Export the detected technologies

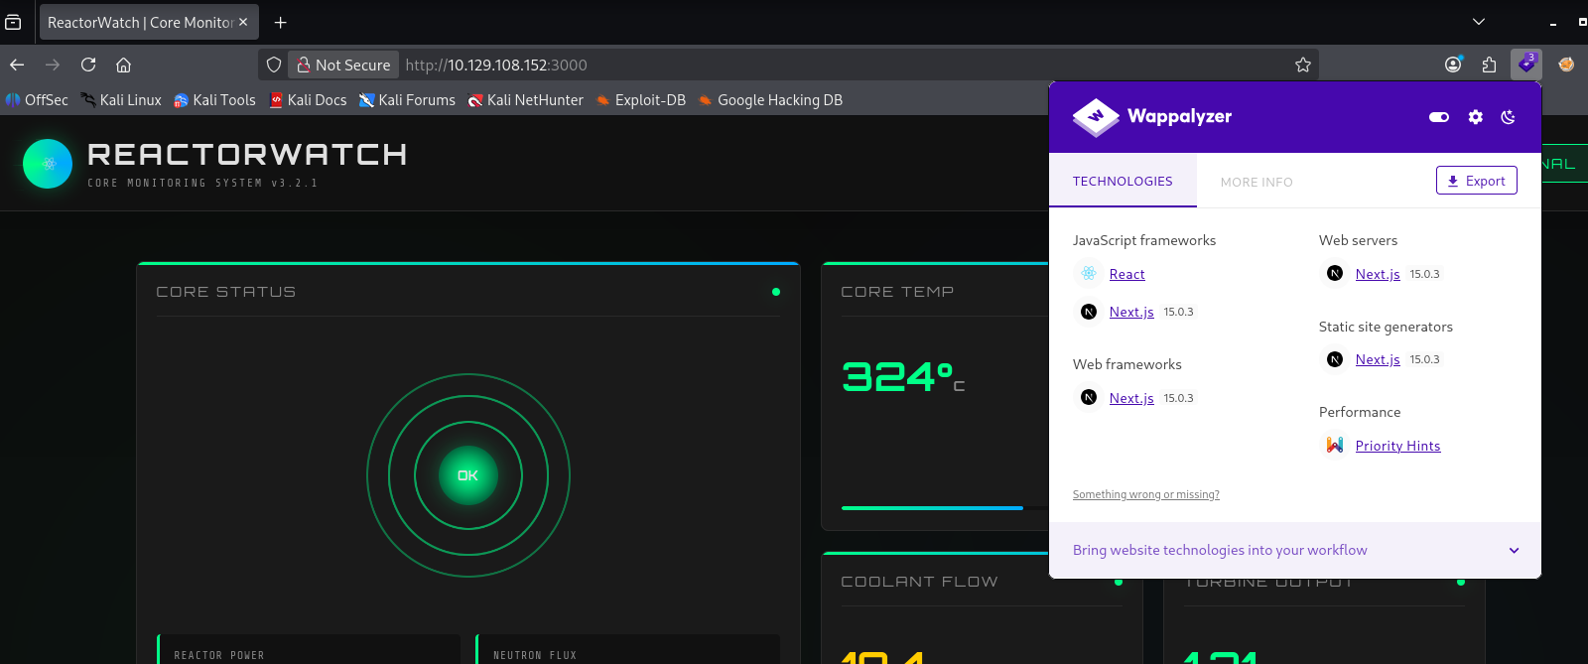[x=1477, y=181]
